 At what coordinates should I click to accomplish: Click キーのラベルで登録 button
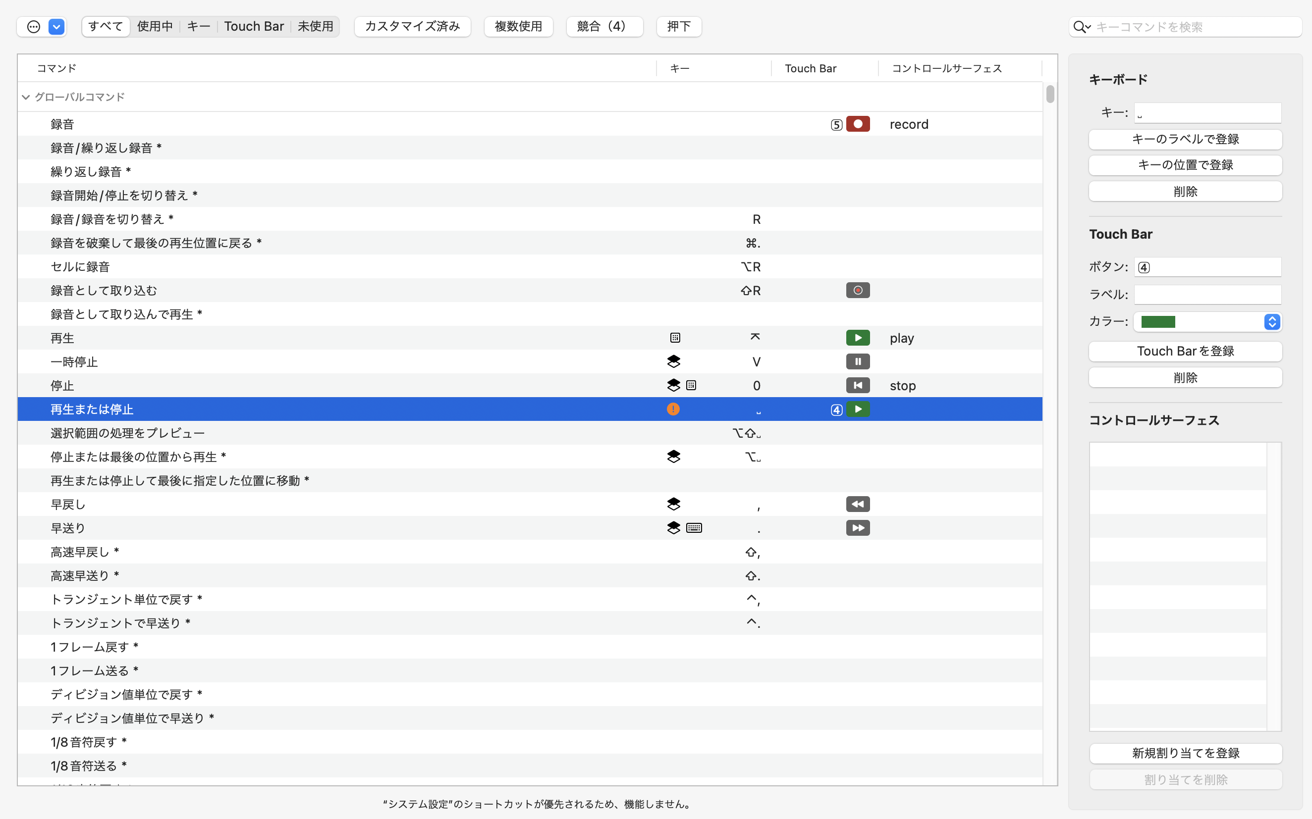click(x=1185, y=139)
